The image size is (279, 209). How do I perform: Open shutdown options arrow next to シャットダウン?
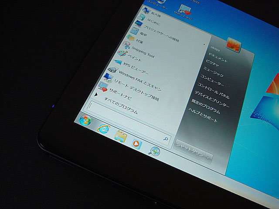[x=208, y=158]
